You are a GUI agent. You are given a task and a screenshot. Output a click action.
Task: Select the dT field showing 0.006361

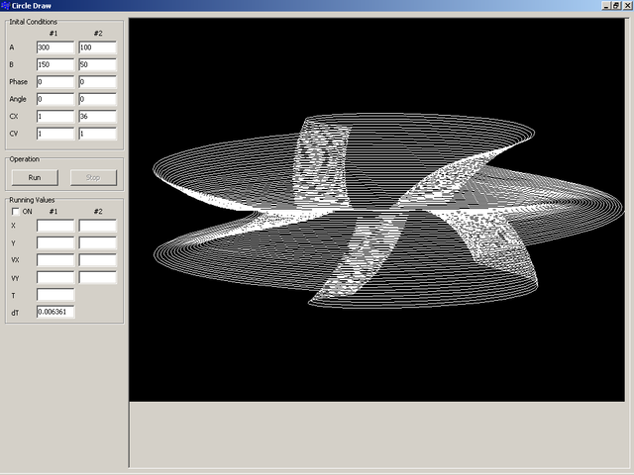click(55, 312)
